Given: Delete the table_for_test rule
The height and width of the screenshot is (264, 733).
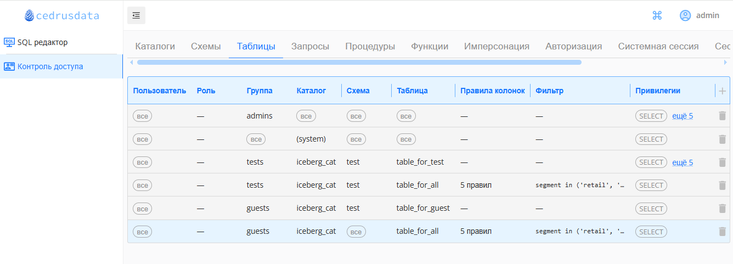Looking at the screenshot, I should pos(722,162).
